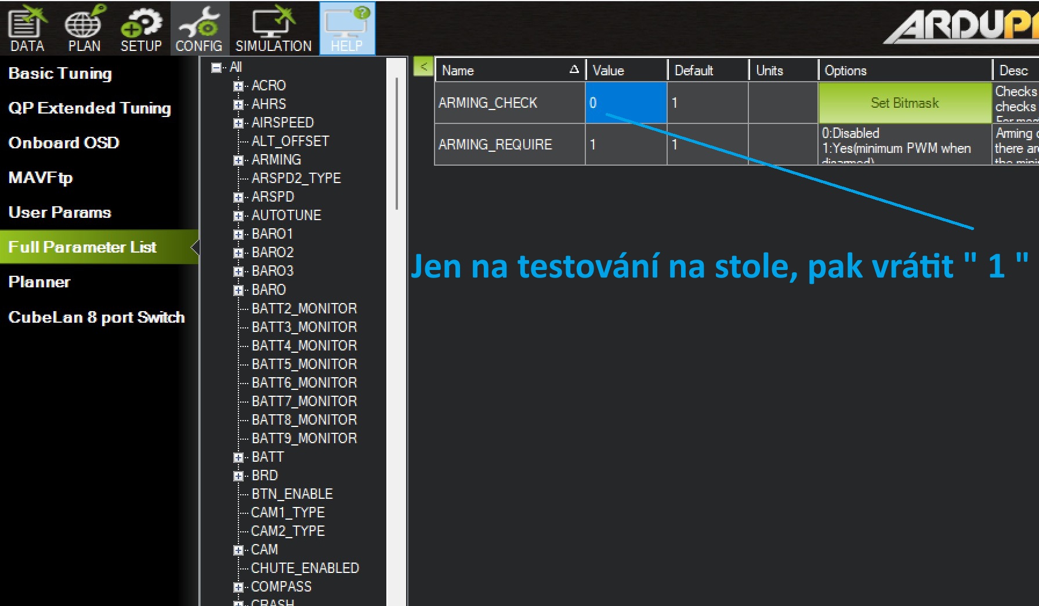Select BATT2_MONITOR in parameter tree
This screenshot has width=1039, height=606.
pos(304,309)
